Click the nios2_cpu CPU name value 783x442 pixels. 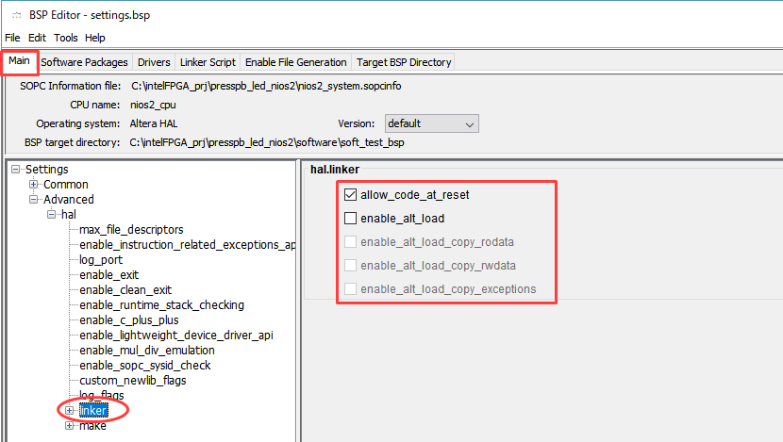tap(153, 105)
